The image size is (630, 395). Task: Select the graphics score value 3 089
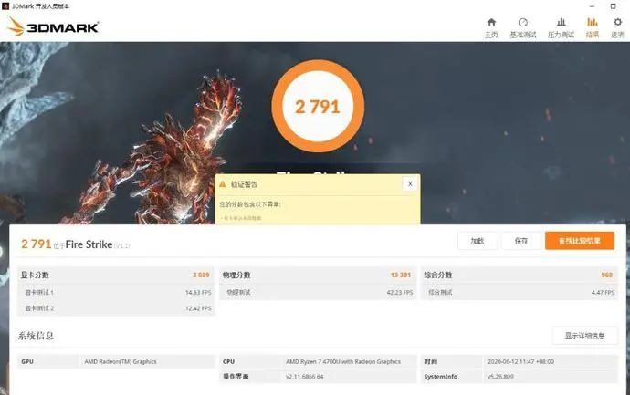point(201,275)
